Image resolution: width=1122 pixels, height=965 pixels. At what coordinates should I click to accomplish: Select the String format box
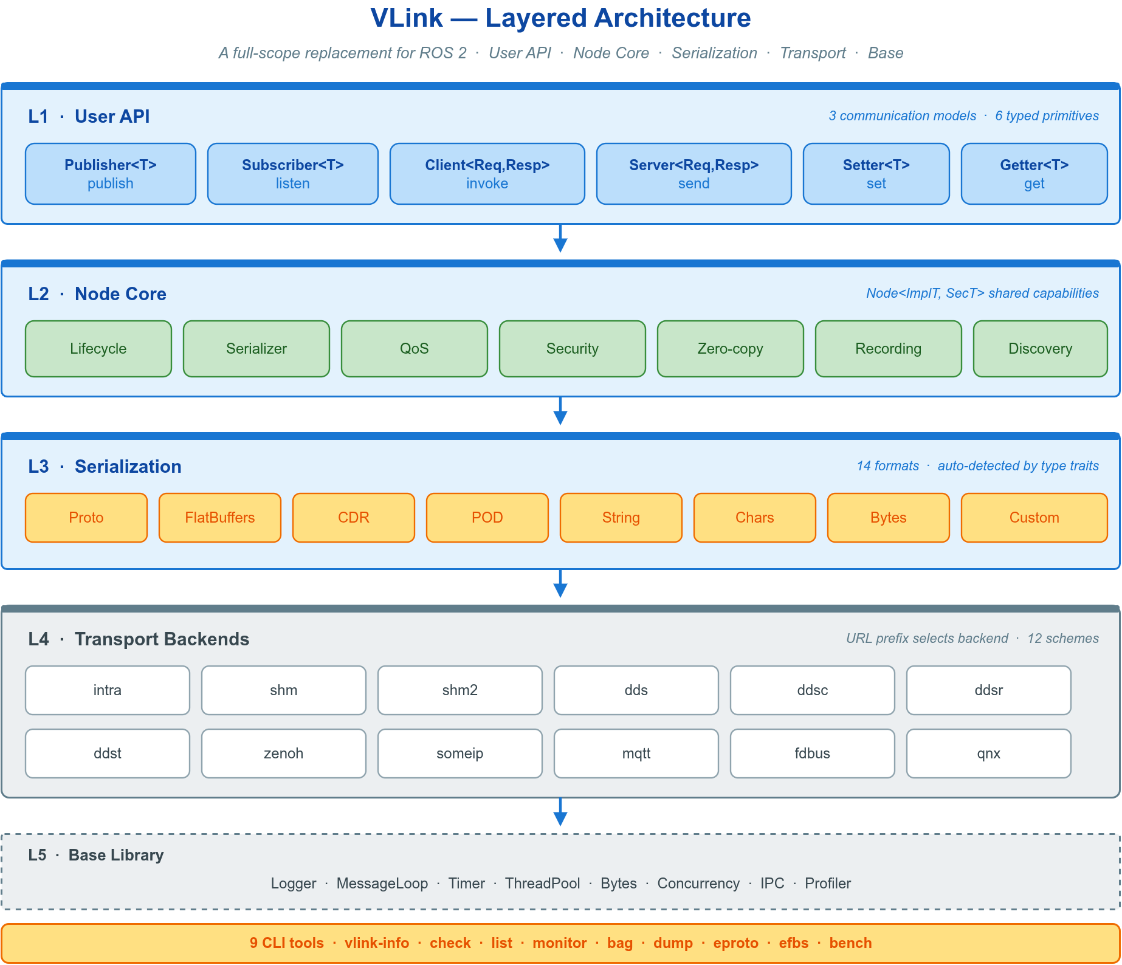621,518
